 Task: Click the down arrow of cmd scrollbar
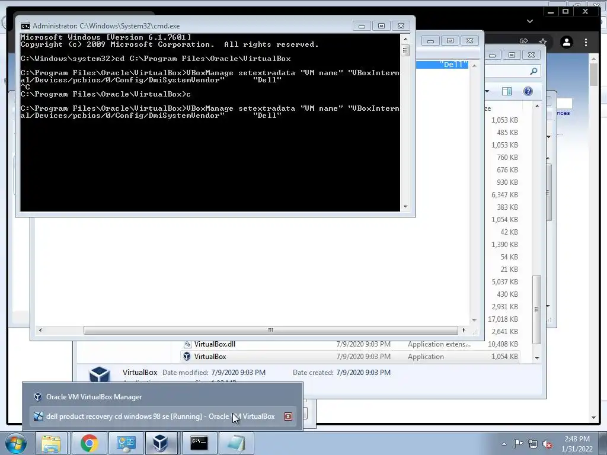click(x=405, y=207)
